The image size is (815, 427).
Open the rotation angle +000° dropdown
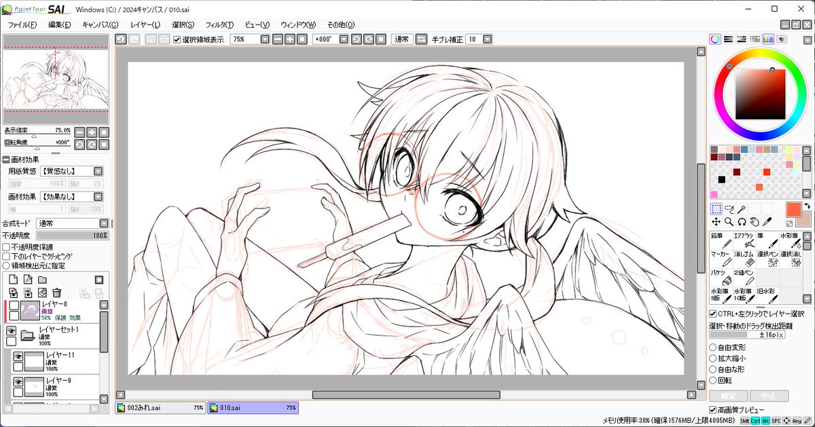coord(344,39)
